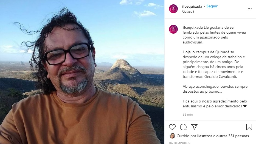Share the post via the paper plane icon

click(194, 127)
